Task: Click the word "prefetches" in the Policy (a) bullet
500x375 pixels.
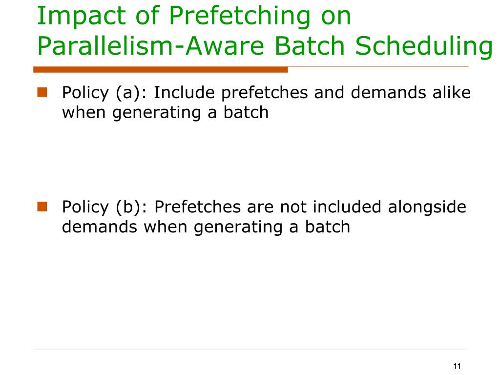Action: point(265,93)
